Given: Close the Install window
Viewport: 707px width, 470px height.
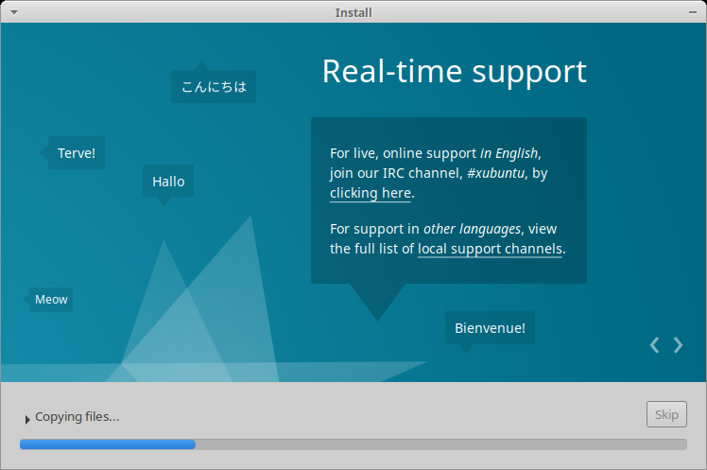Looking at the screenshot, I should coord(695,12).
